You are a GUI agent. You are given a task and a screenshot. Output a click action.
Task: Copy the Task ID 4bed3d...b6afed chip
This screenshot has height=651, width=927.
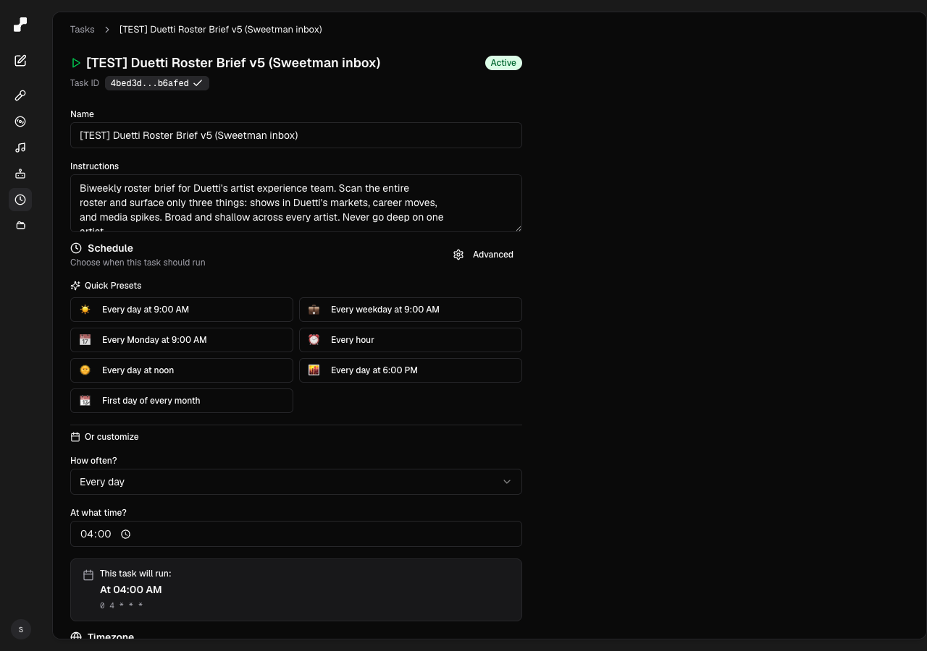pyautogui.click(x=157, y=83)
